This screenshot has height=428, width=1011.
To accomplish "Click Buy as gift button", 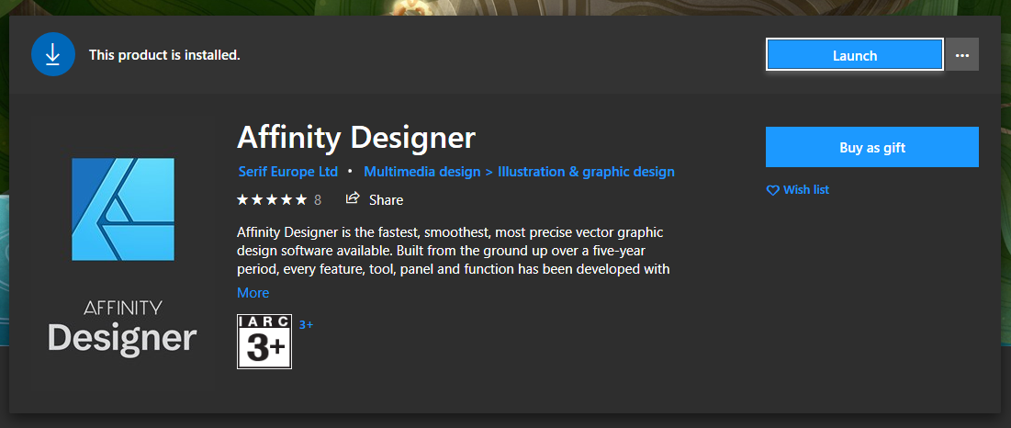I will [871, 148].
